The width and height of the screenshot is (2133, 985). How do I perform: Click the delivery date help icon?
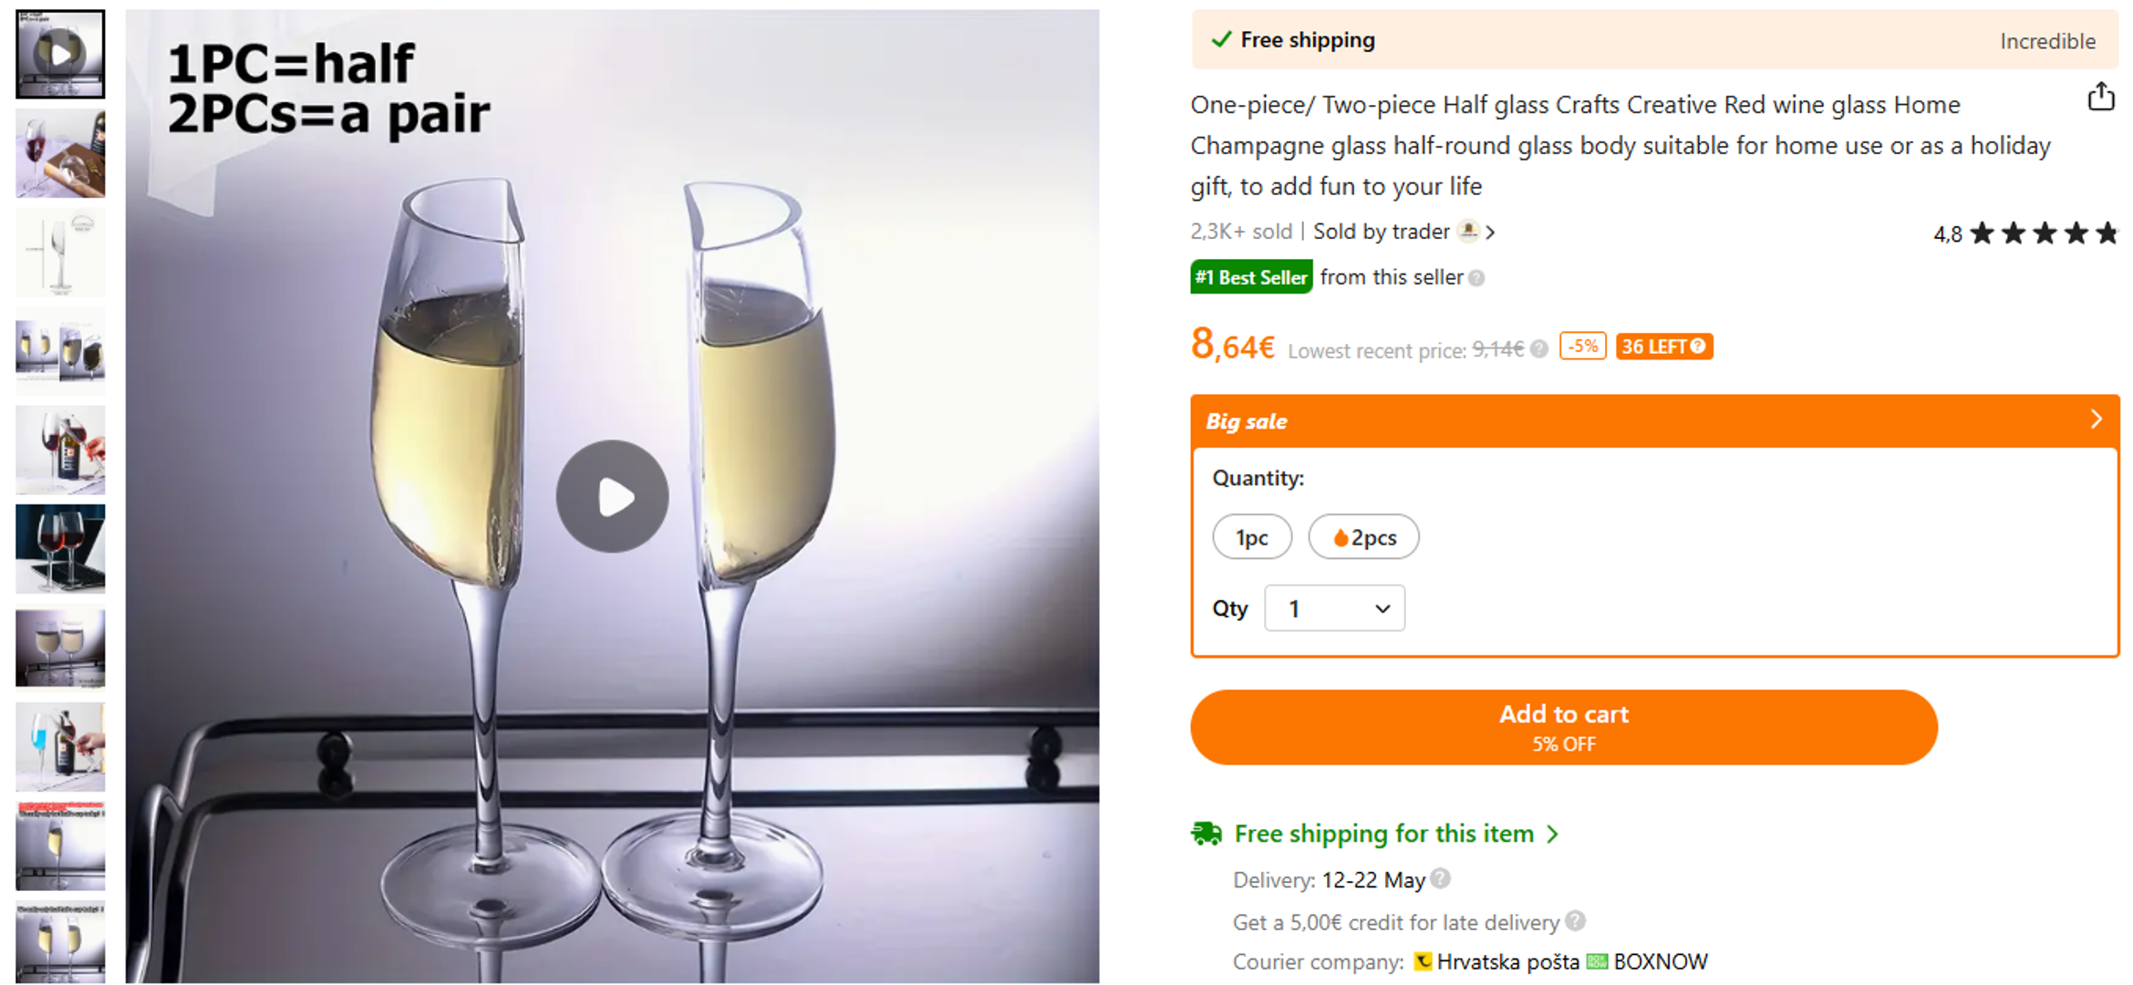1440,878
